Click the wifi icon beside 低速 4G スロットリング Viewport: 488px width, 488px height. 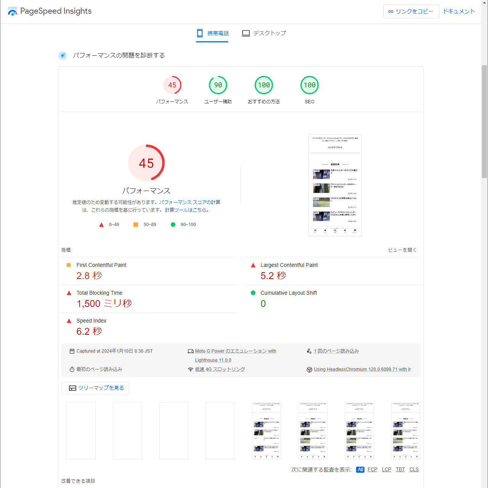click(x=191, y=369)
